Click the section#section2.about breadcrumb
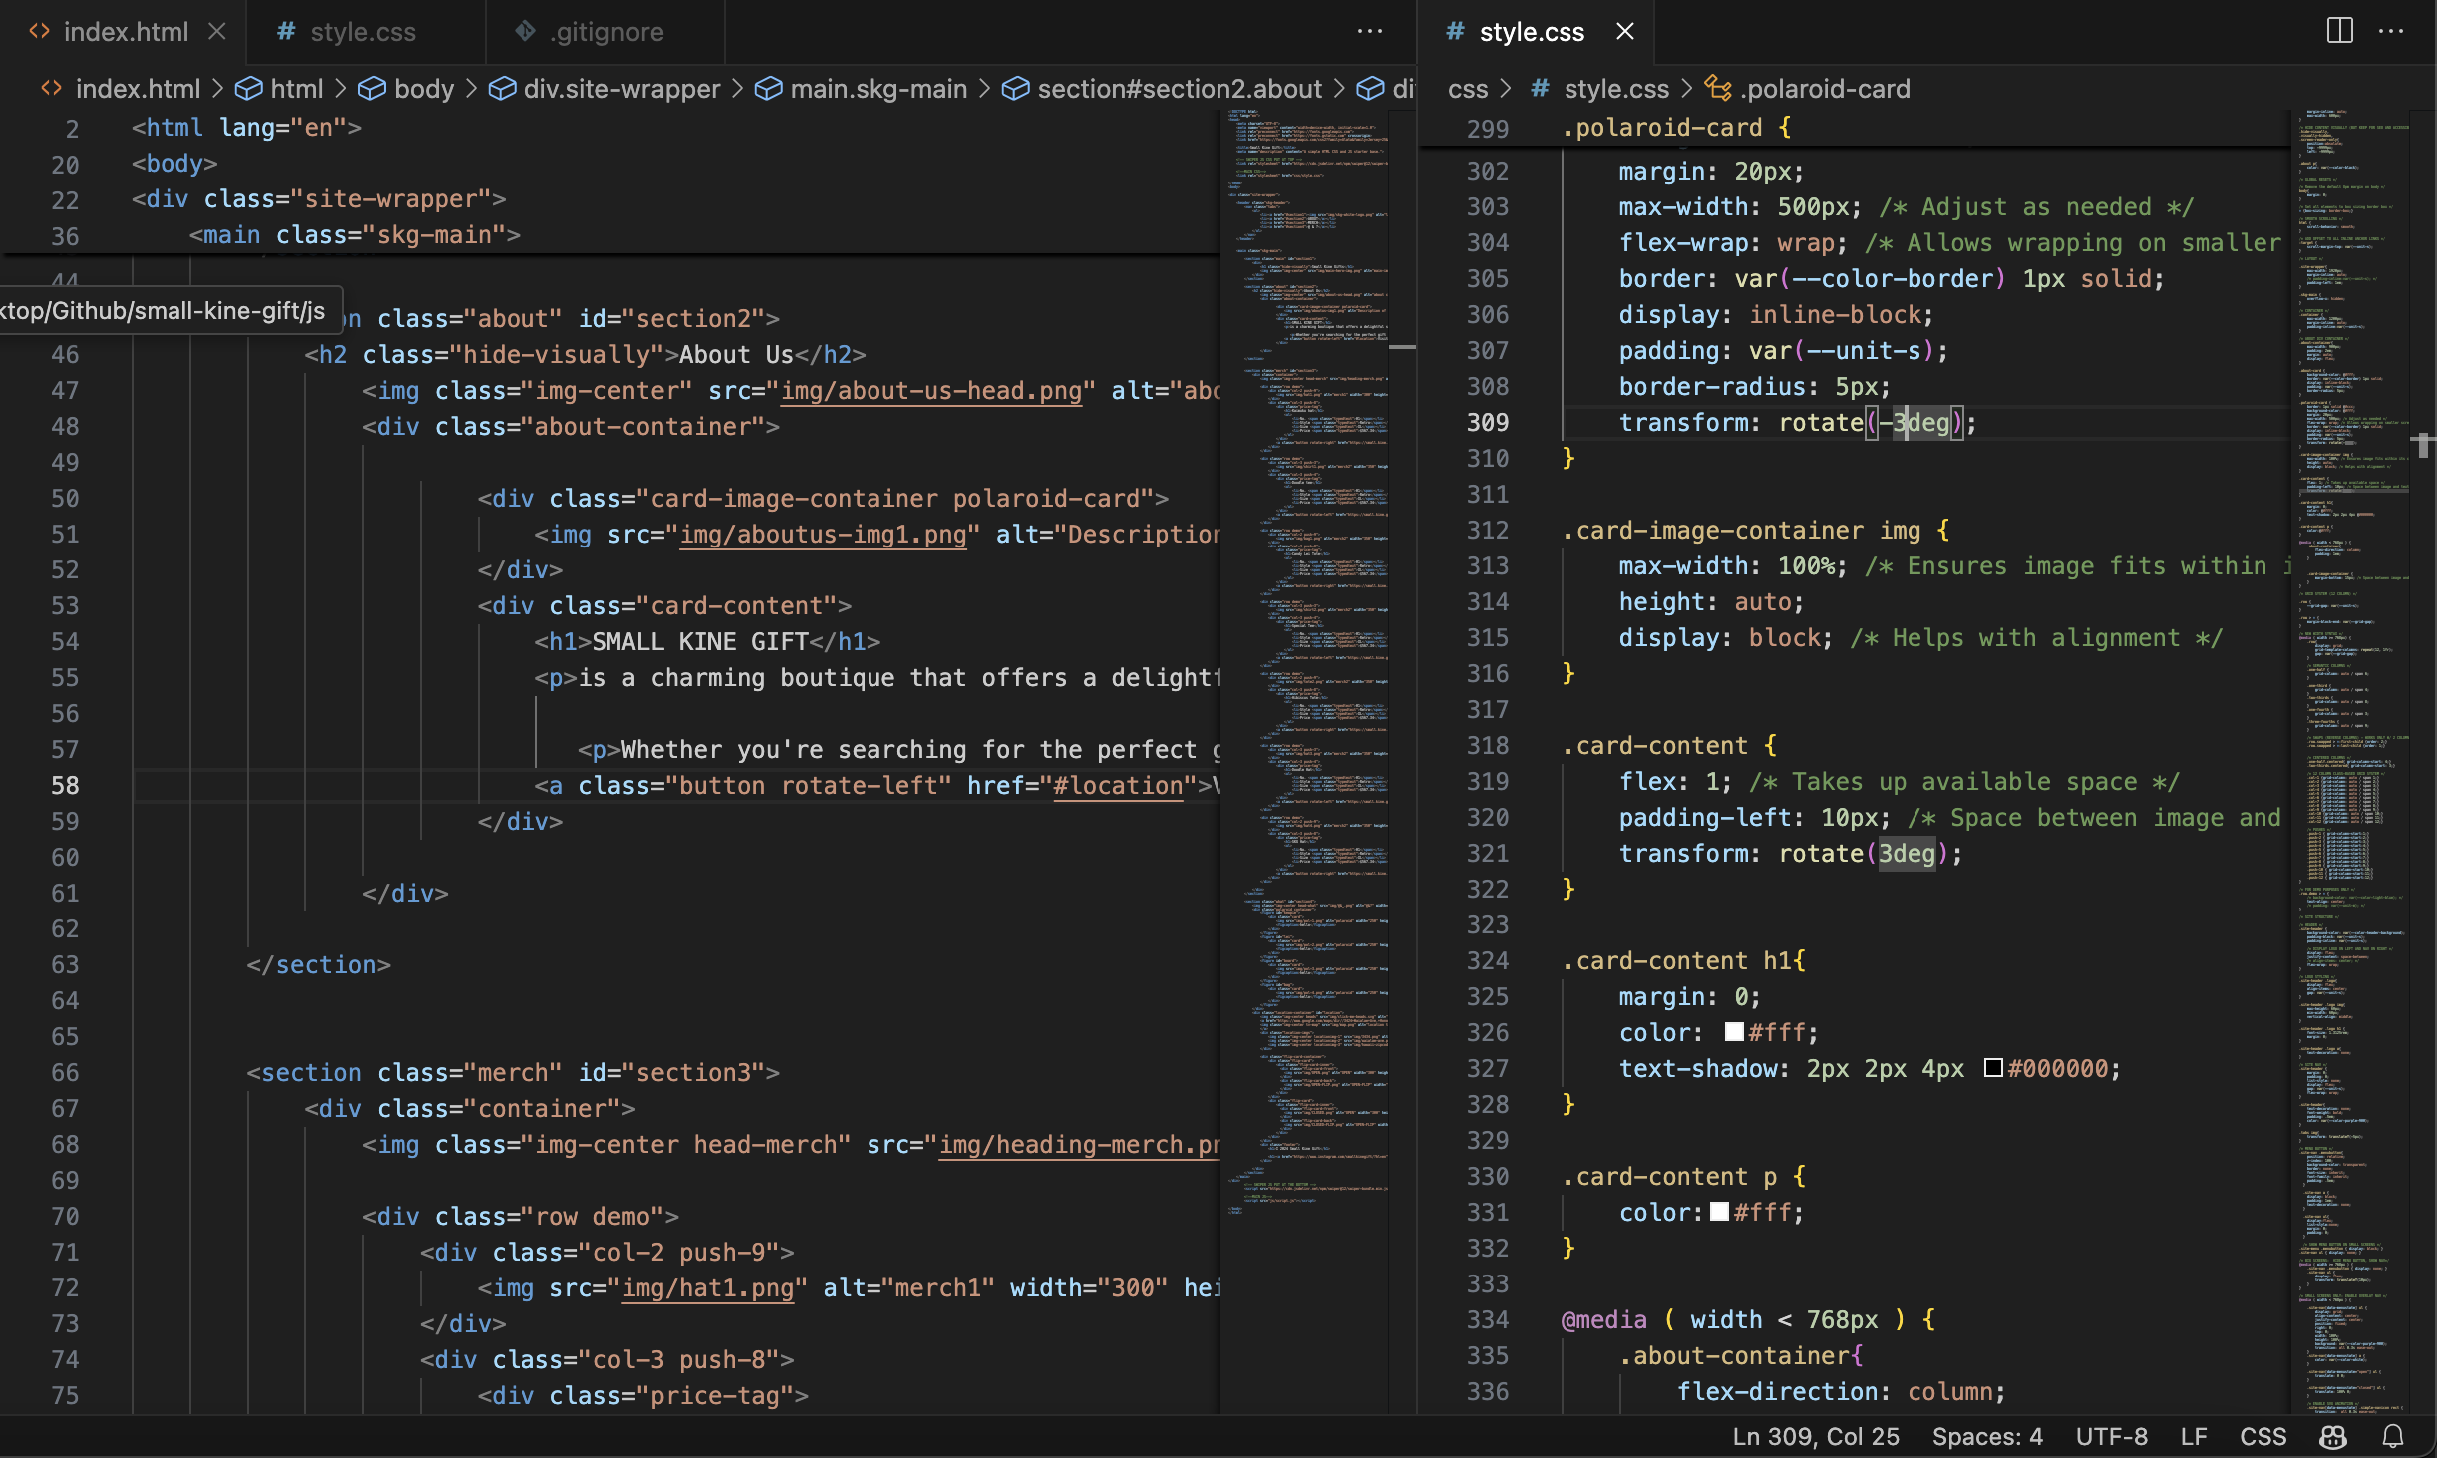The width and height of the screenshot is (2437, 1458). pyautogui.click(x=1179, y=89)
